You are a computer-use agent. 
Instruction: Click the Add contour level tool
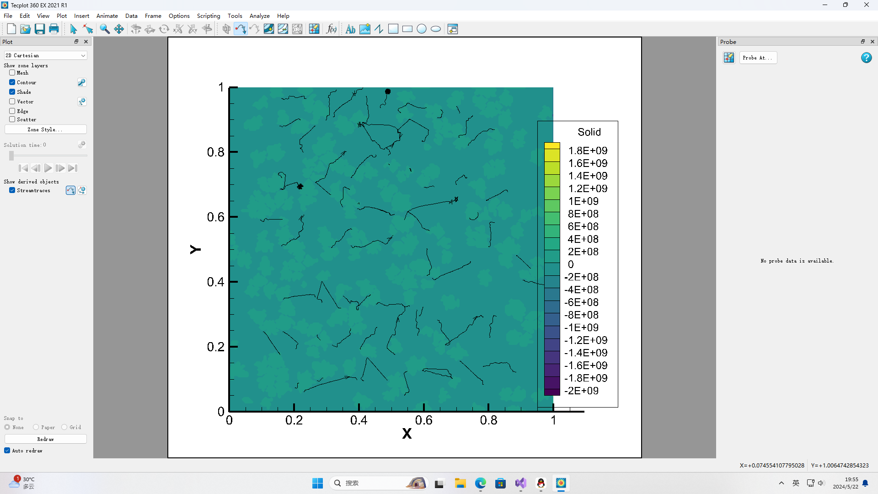coord(269,29)
